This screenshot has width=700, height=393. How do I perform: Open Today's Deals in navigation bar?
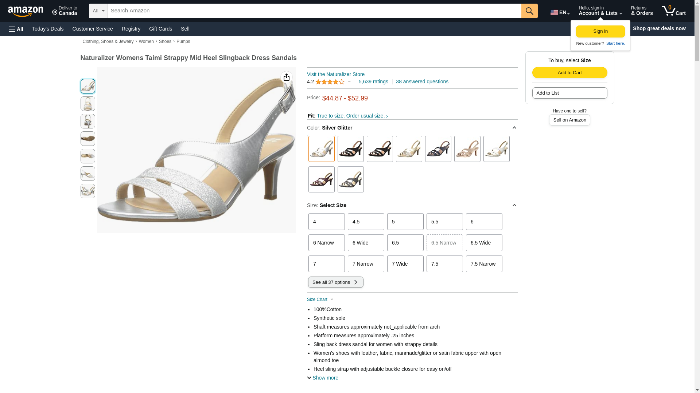click(x=48, y=29)
